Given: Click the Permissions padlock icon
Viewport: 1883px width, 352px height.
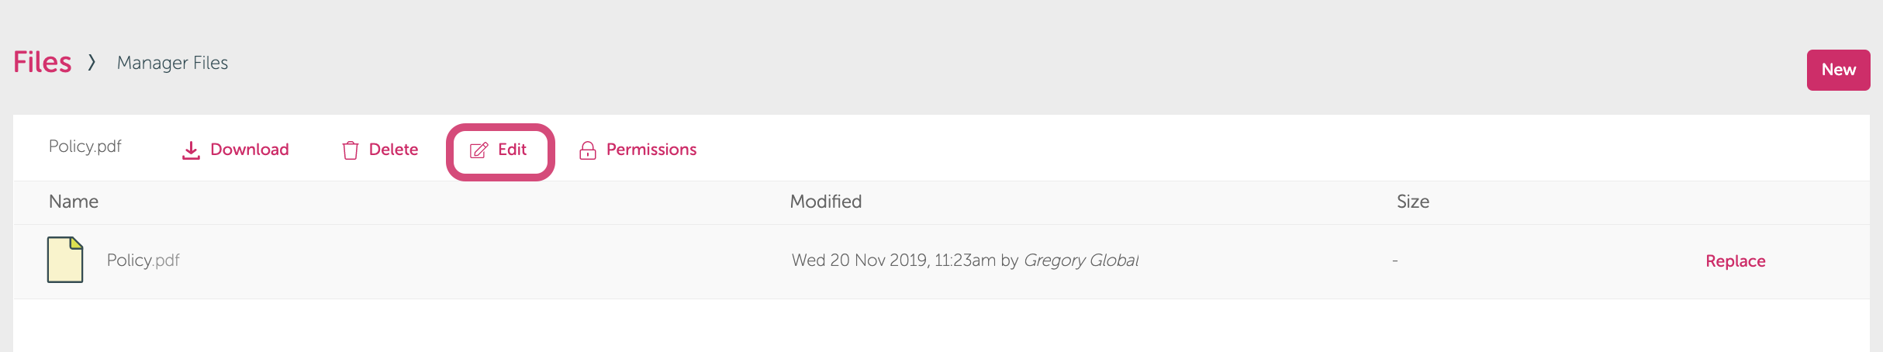Looking at the screenshot, I should pos(588,150).
